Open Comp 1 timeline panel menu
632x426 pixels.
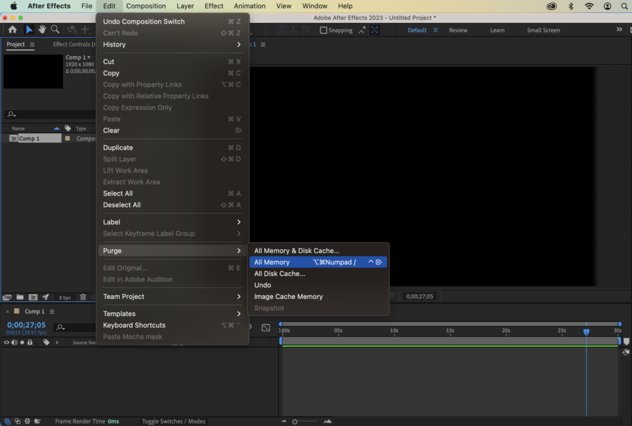click(x=52, y=311)
